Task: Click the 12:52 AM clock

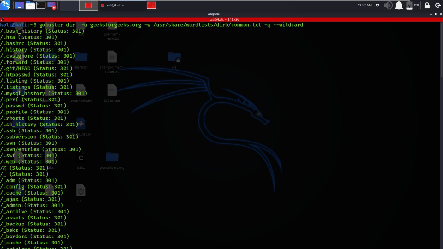Action: coord(365,6)
